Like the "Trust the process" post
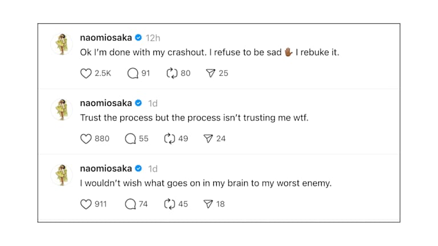Screen dimensions: 438x246 tap(86, 138)
